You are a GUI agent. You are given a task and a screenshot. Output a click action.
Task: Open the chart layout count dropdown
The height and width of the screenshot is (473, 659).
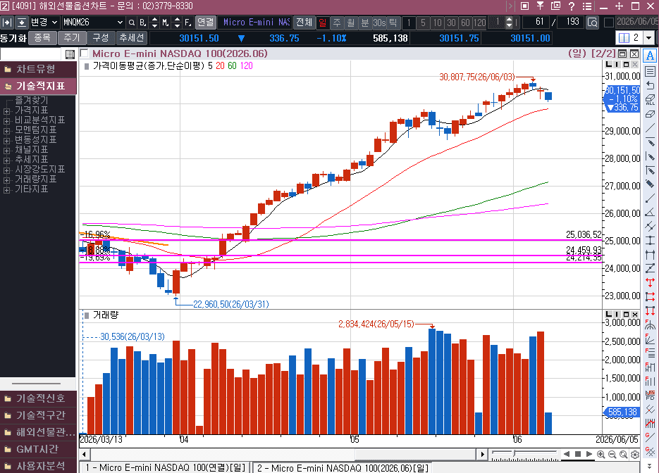pyautogui.click(x=649, y=38)
